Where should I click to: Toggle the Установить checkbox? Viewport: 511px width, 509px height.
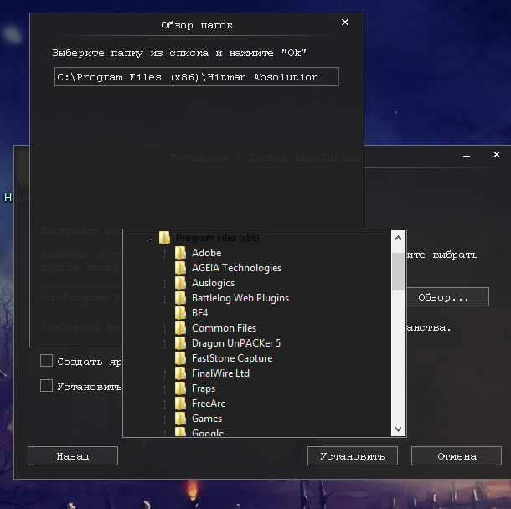(x=46, y=386)
